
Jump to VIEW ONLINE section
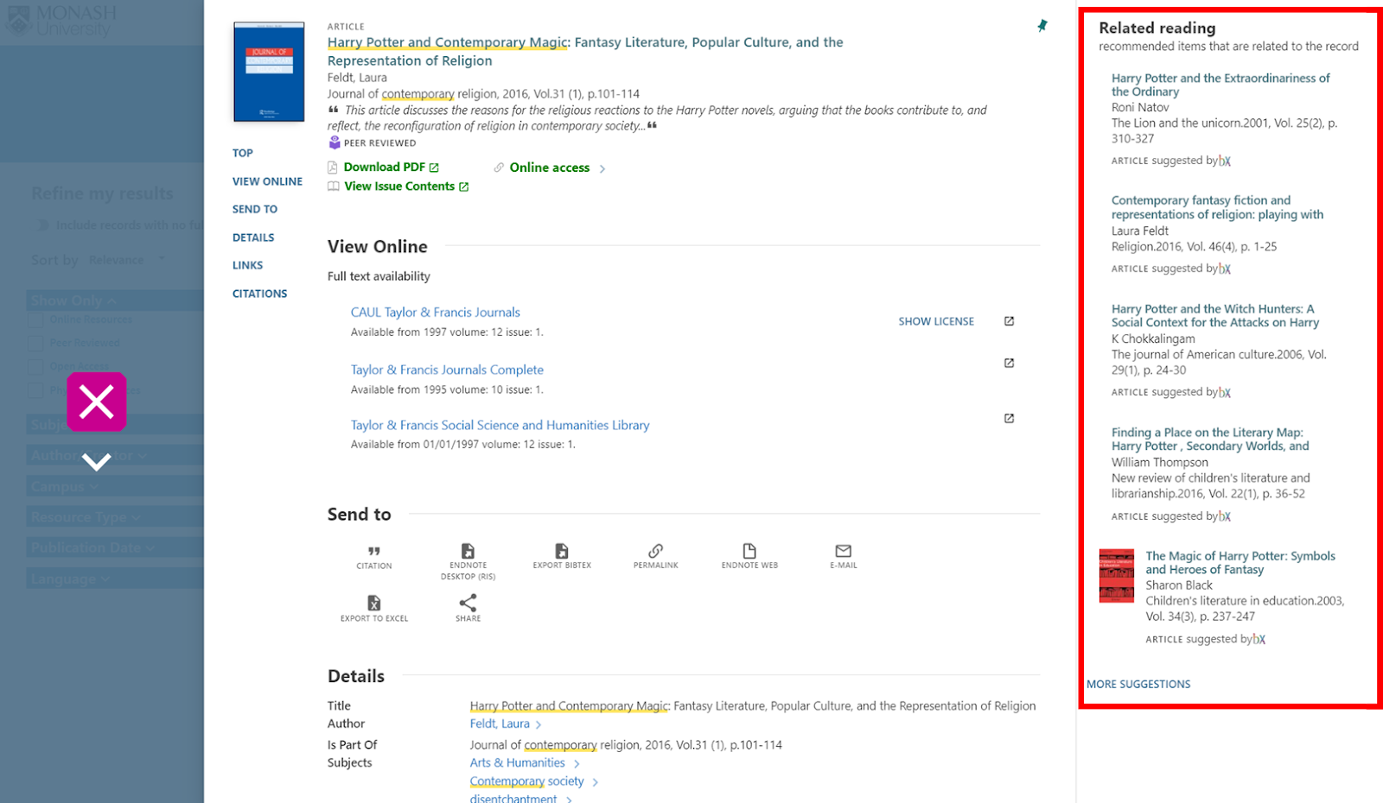(x=267, y=181)
